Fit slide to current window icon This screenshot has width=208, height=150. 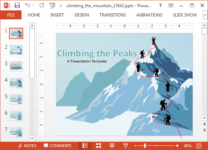tap(199, 146)
